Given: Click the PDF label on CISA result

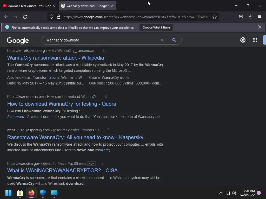Looking at the screenshot, I should 91,164.
